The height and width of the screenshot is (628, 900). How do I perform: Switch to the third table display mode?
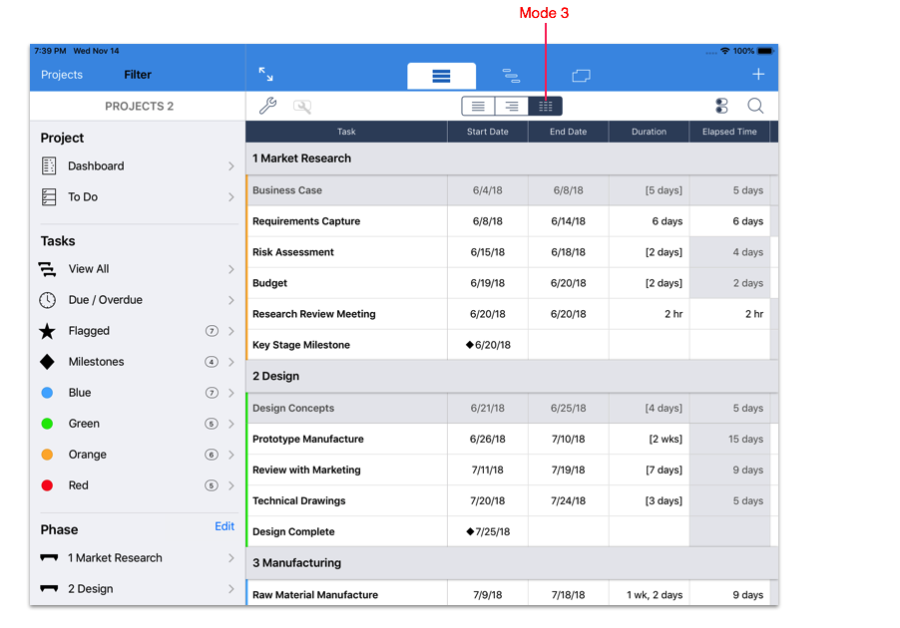click(x=545, y=107)
